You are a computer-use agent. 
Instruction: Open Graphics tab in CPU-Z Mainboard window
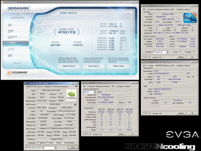point(180,65)
